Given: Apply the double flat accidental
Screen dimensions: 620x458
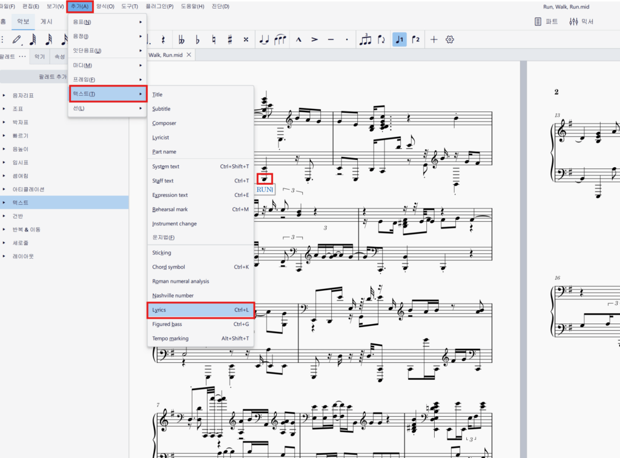Looking at the screenshot, I should (x=182, y=39).
